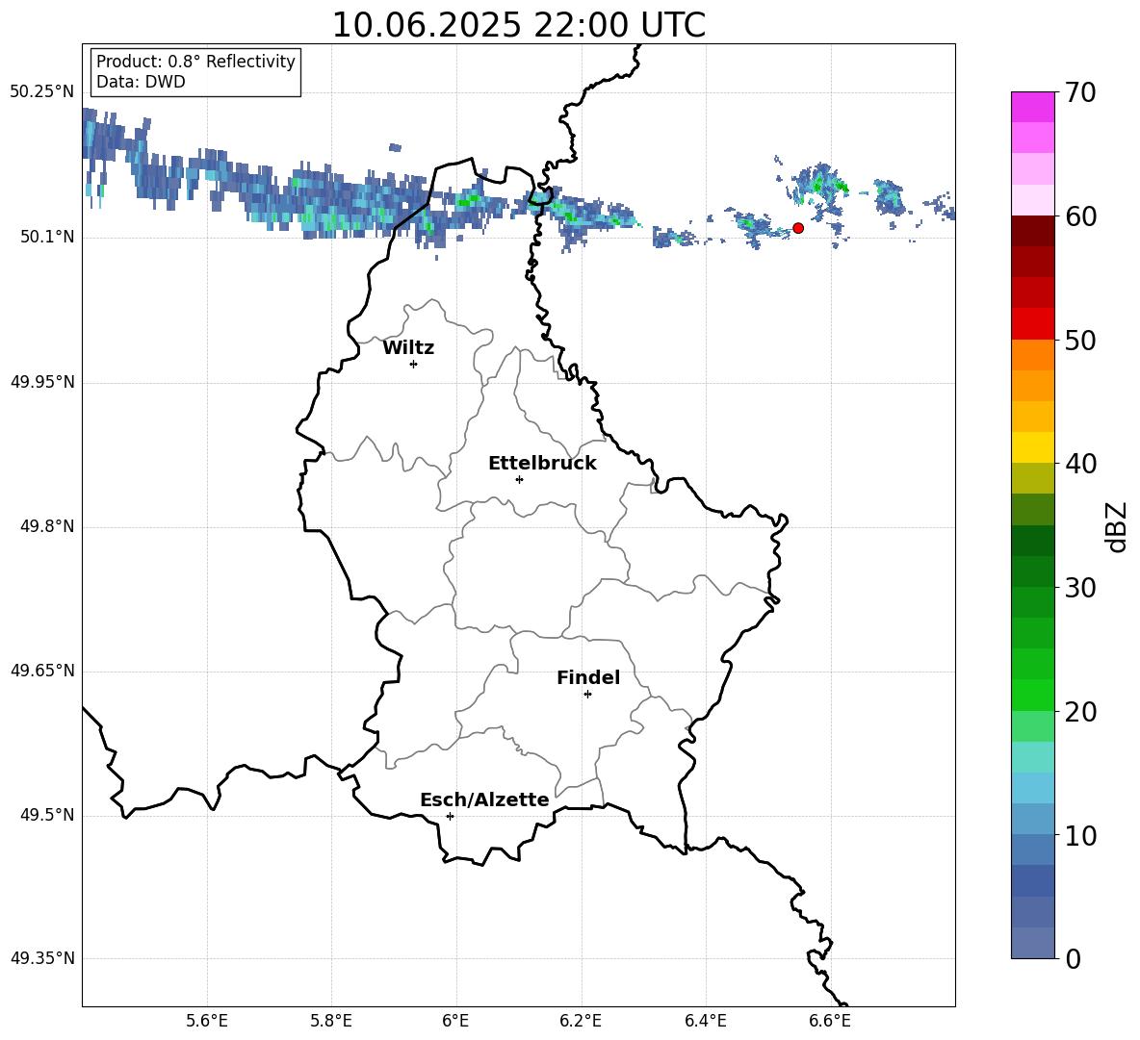The image size is (1140, 1040).
Task: Click the Product: 0.8° Reflectivity text
Action: click(195, 62)
